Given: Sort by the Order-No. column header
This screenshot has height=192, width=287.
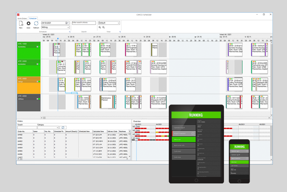Looking at the screenshot, I should click(25, 132).
